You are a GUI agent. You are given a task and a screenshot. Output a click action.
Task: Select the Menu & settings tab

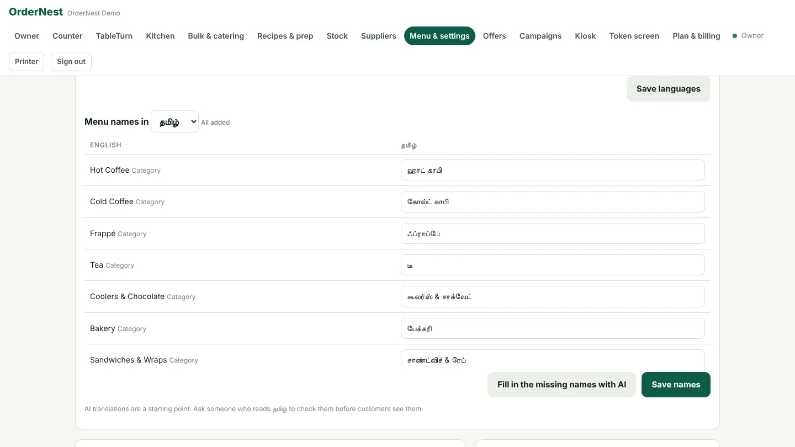[439, 36]
